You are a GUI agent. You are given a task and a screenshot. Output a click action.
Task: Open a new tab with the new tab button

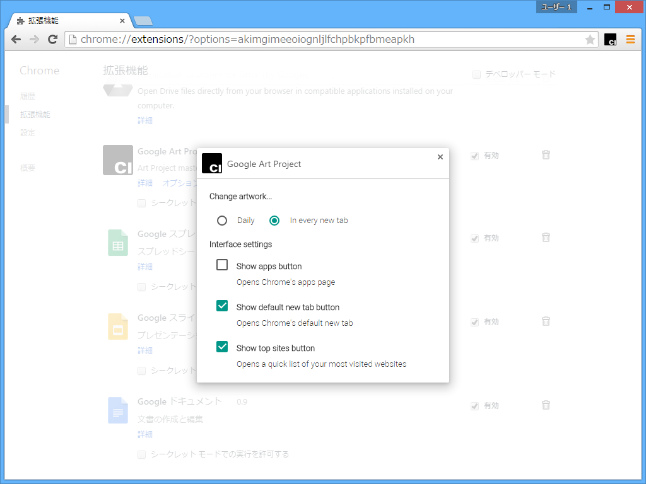(143, 21)
